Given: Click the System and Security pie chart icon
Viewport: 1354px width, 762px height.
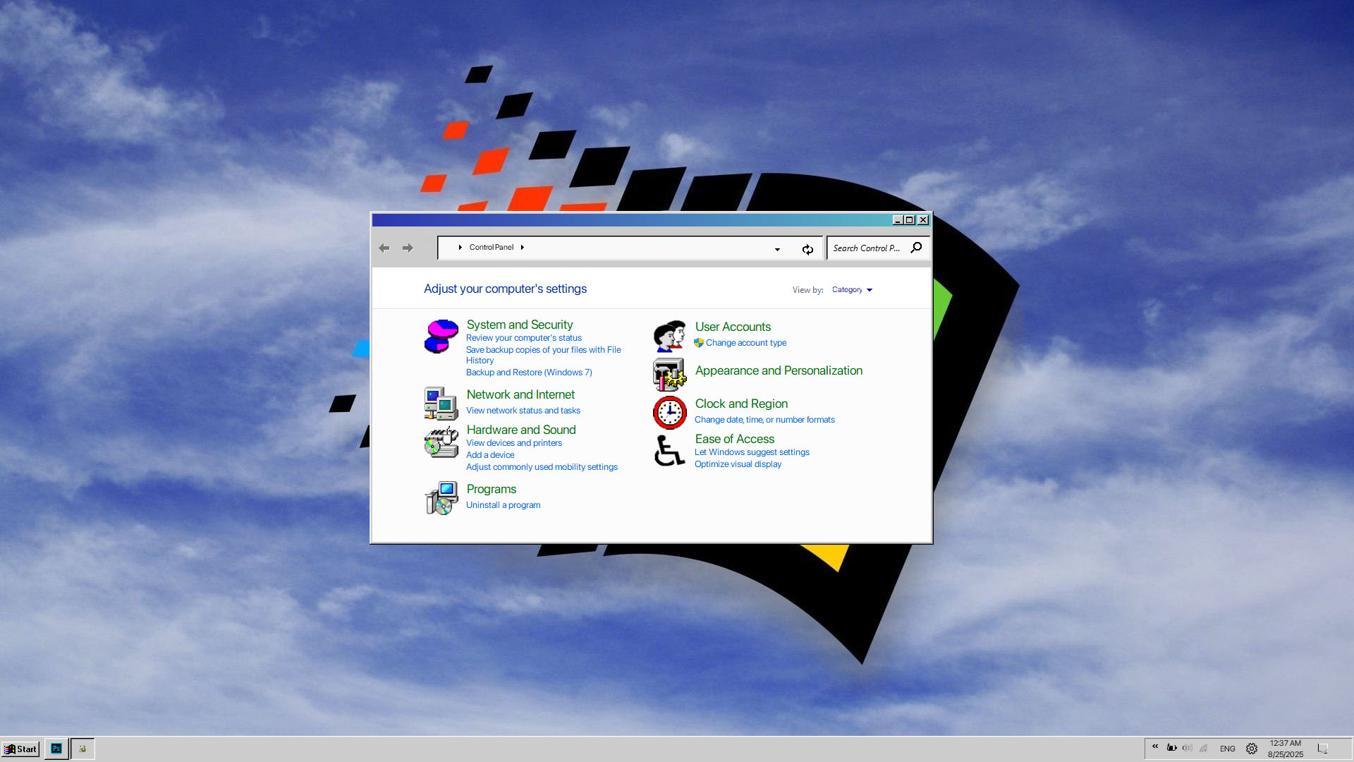Looking at the screenshot, I should coord(441,337).
